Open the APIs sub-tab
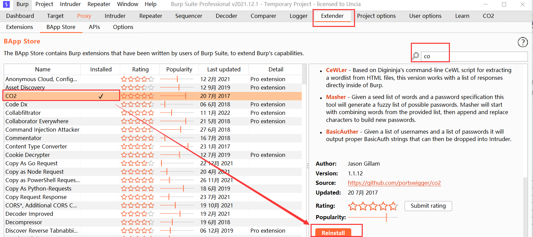The width and height of the screenshot is (533, 237). [x=95, y=27]
